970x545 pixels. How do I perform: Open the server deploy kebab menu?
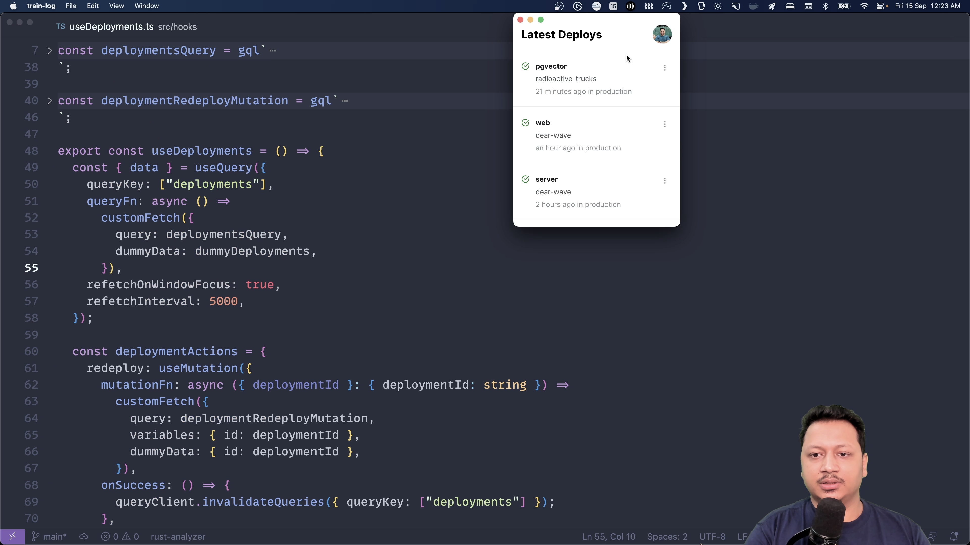[665, 181]
